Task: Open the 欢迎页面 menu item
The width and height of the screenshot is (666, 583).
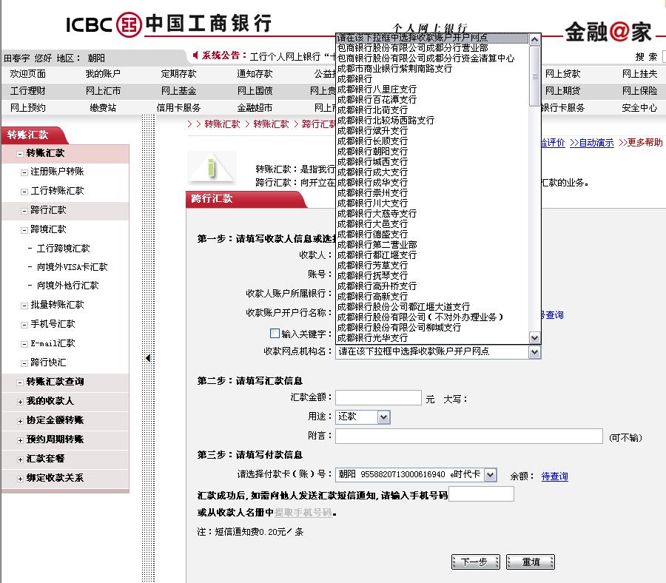Action: (x=27, y=73)
